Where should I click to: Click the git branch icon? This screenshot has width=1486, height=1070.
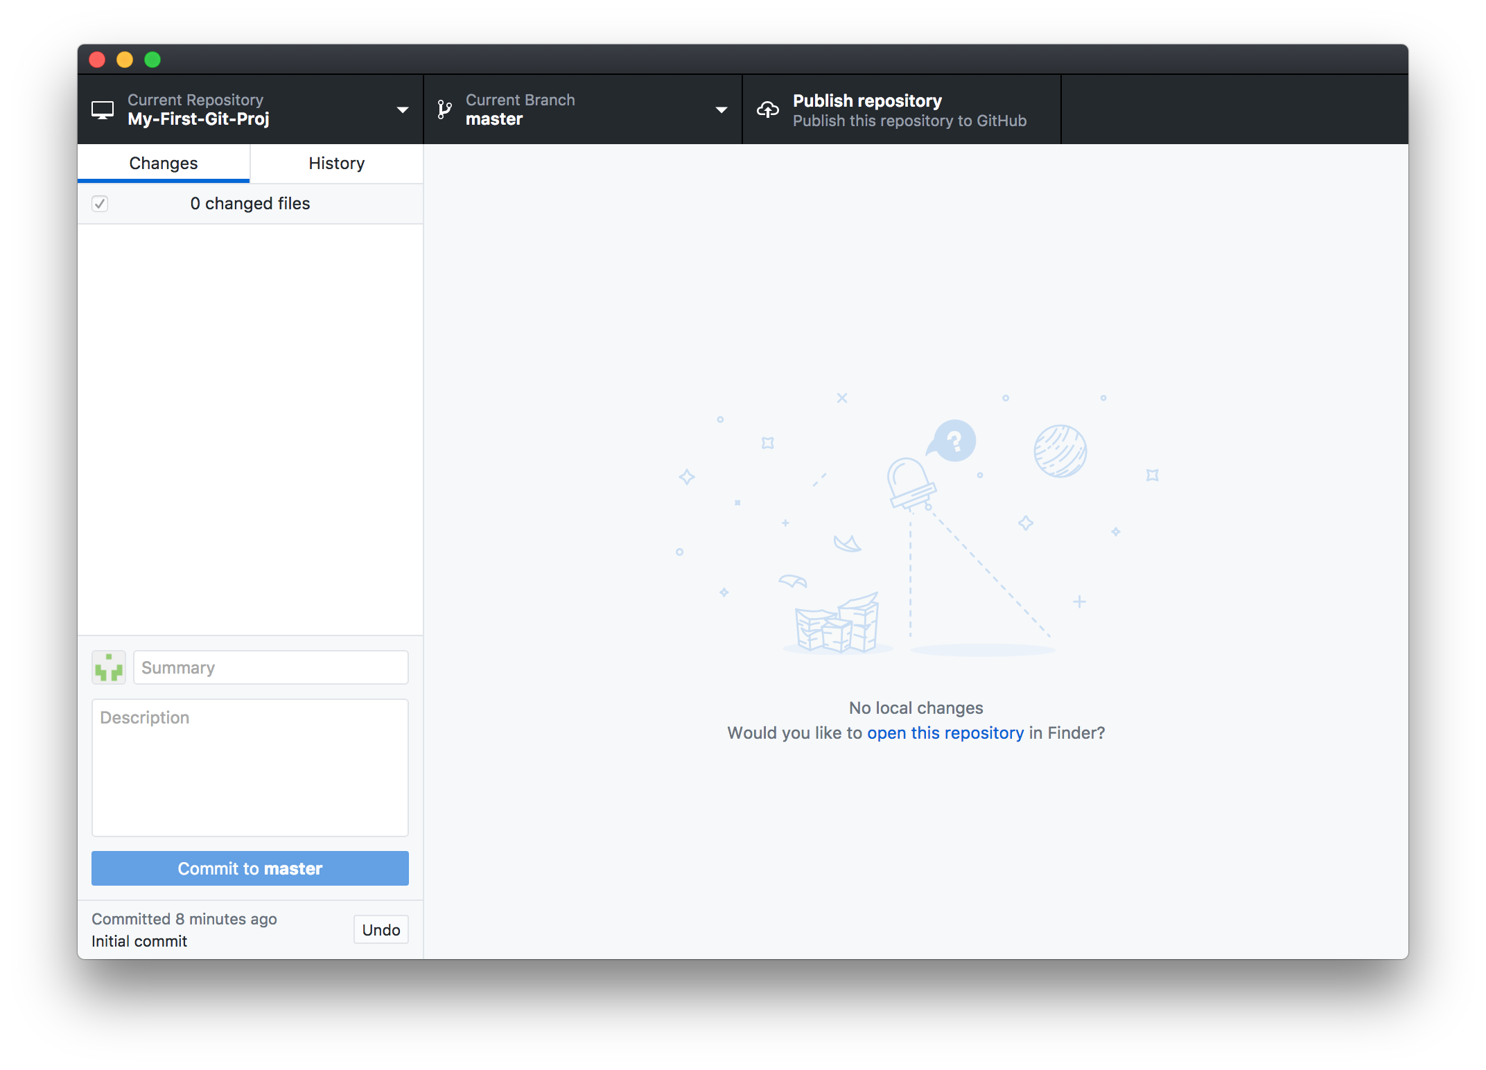click(444, 109)
